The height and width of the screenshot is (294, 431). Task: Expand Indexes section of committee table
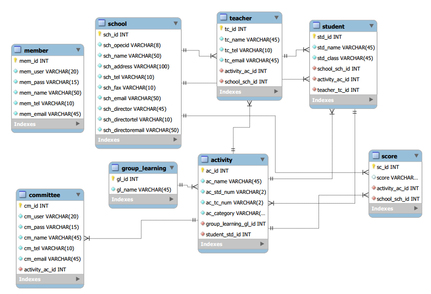point(78,279)
